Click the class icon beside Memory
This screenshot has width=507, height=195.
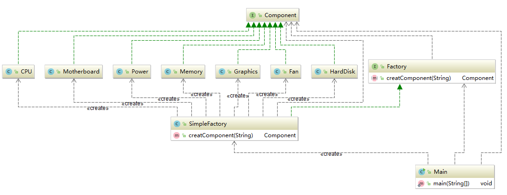point(167,72)
